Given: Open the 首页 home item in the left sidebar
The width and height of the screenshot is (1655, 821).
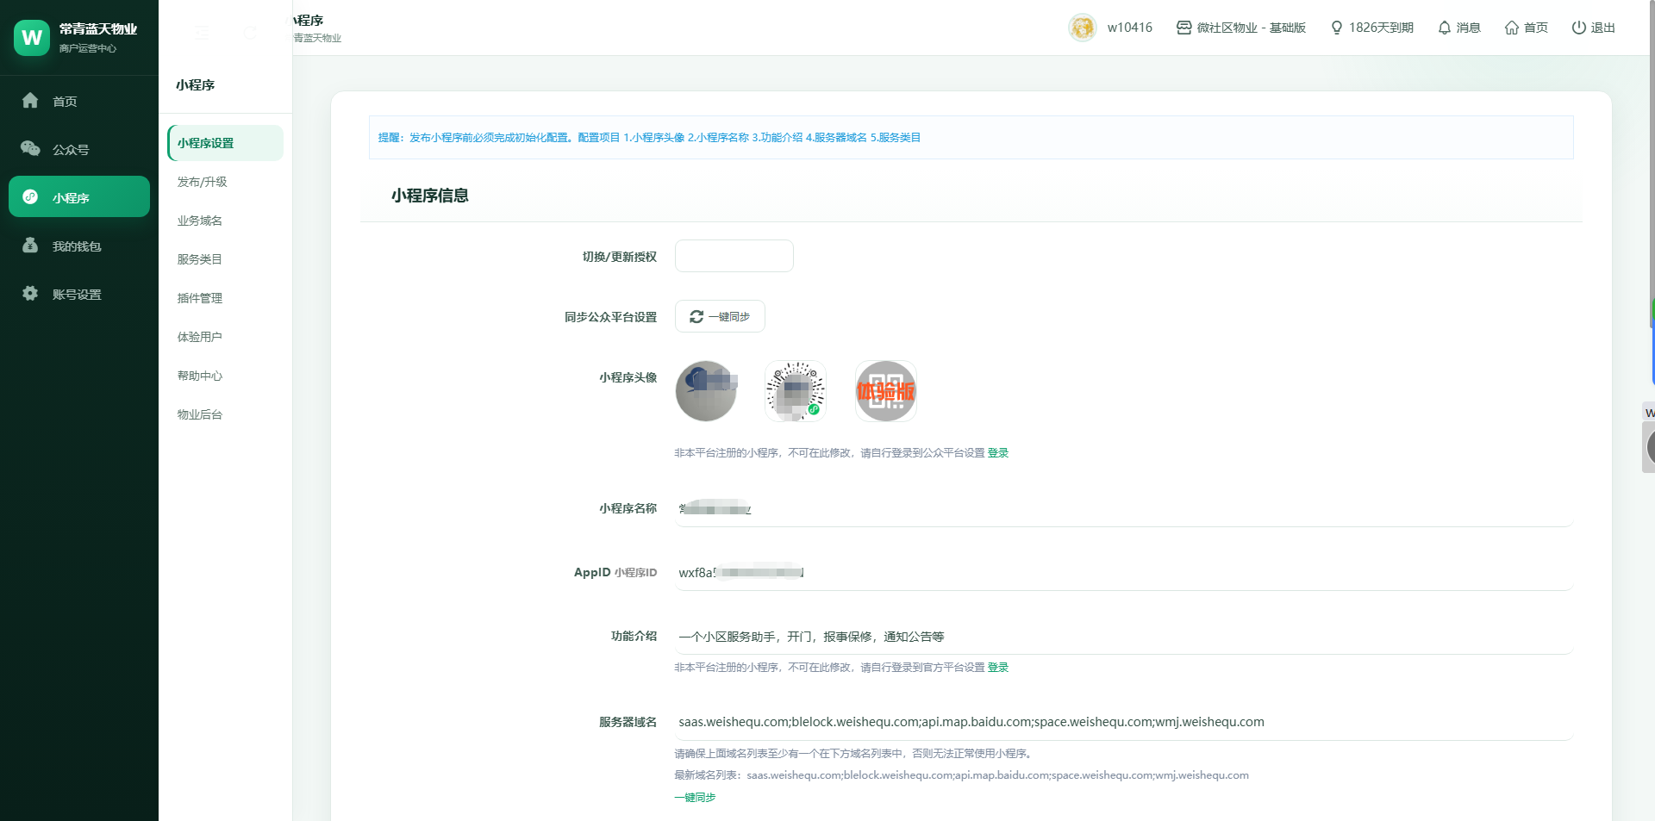Looking at the screenshot, I should point(79,101).
